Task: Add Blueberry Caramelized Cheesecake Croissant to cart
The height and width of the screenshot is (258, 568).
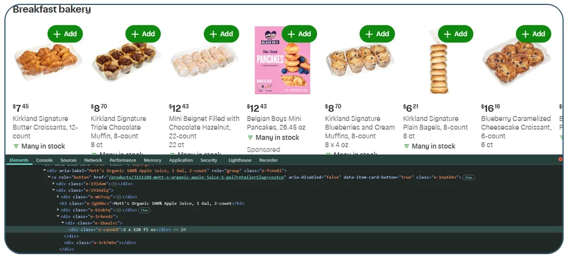Action: click(x=534, y=34)
